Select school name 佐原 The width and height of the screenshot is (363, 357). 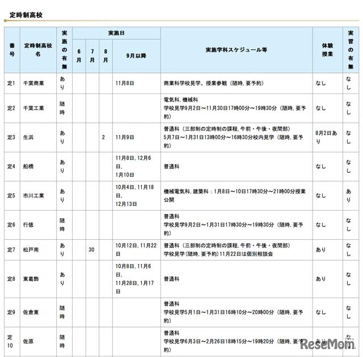coord(28,341)
